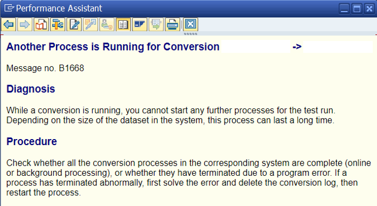Click the forward arrow toolbar icon

click(25, 24)
